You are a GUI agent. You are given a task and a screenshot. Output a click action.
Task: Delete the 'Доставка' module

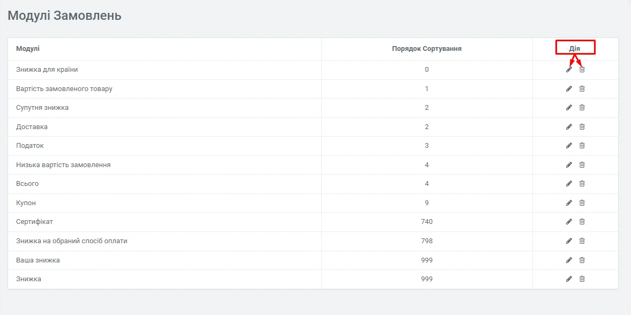(582, 127)
